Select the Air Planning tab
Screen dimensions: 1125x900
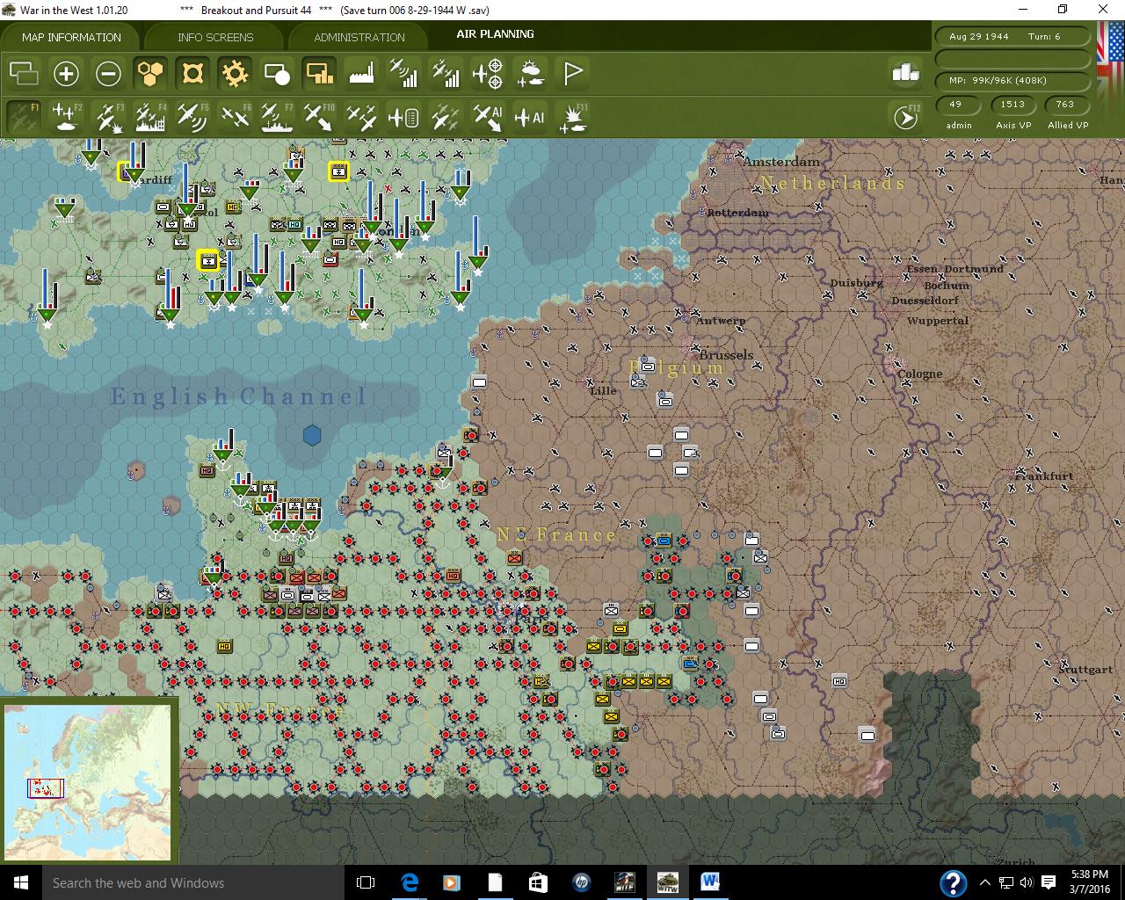point(495,34)
